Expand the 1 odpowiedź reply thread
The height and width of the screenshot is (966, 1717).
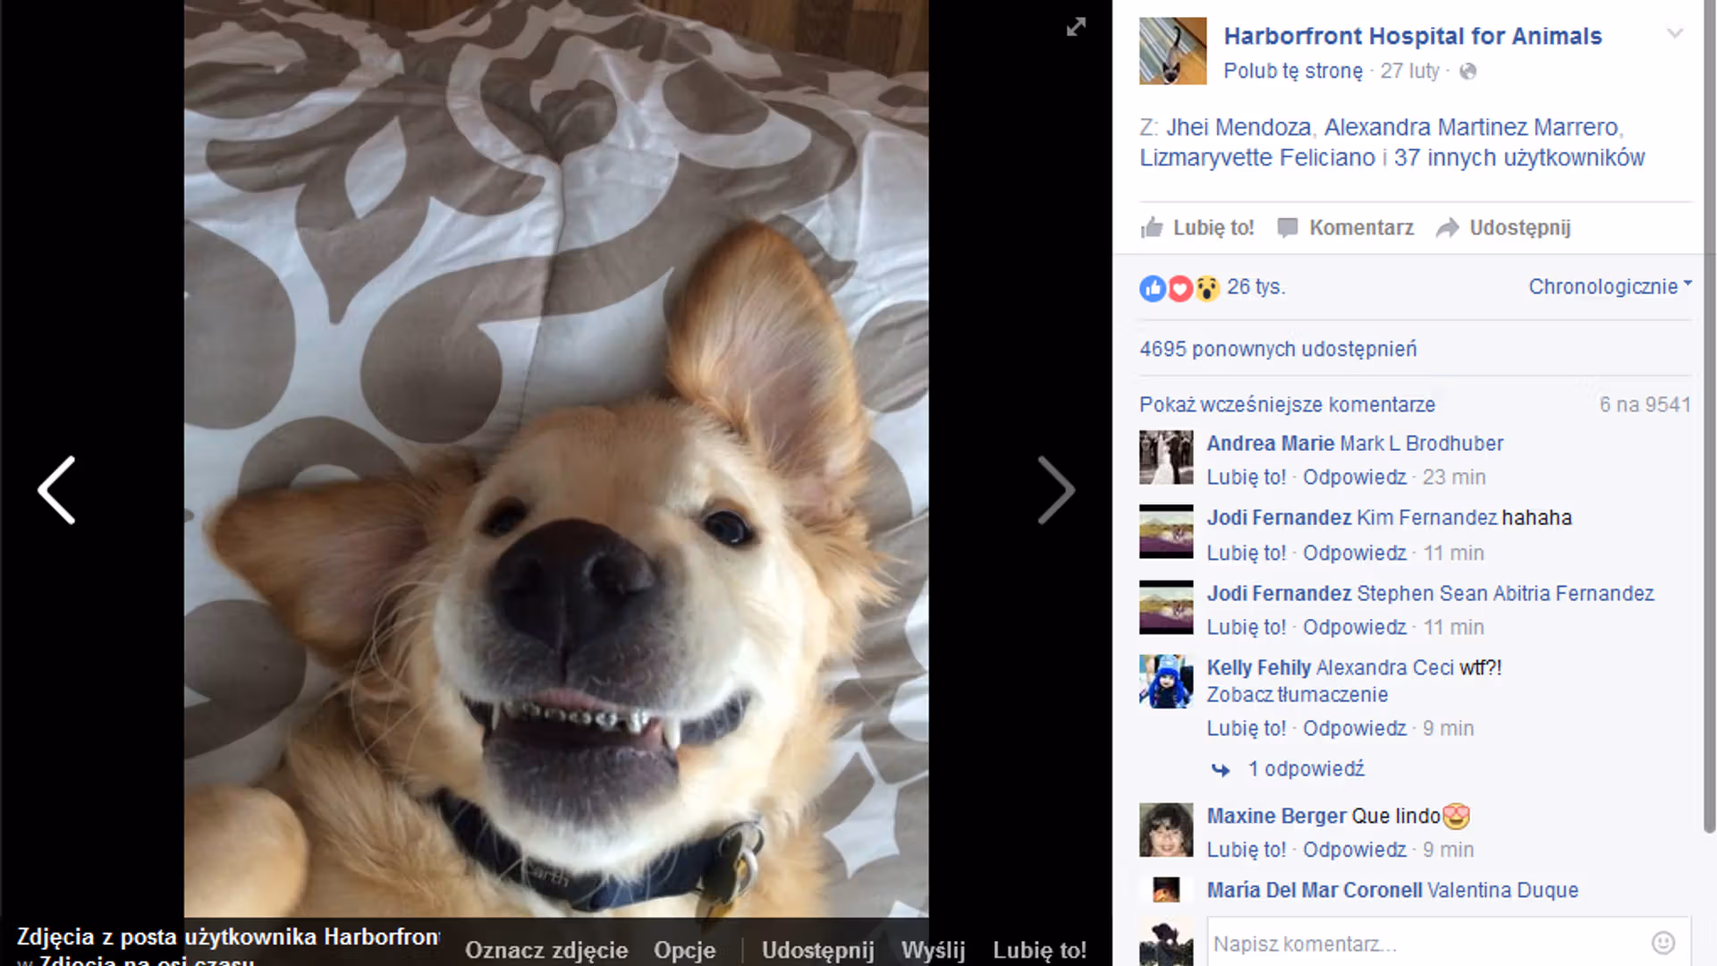[1305, 769]
